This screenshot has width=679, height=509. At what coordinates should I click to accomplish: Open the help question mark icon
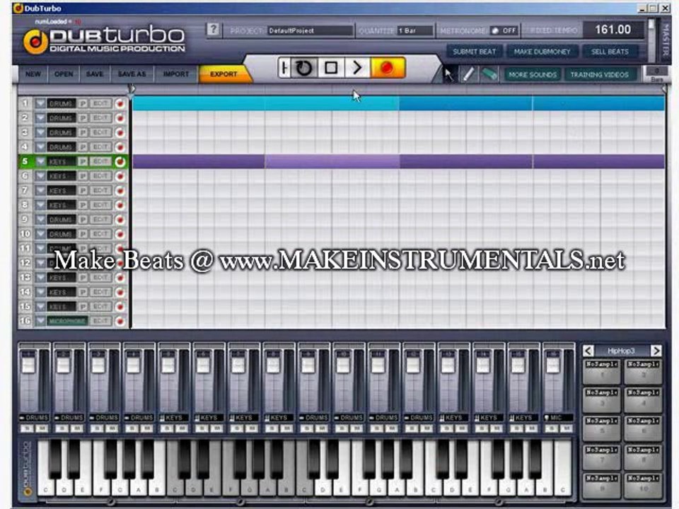(x=213, y=30)
